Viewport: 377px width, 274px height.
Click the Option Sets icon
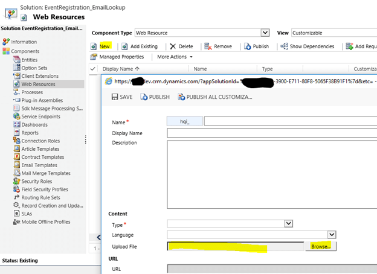(16, 68)
